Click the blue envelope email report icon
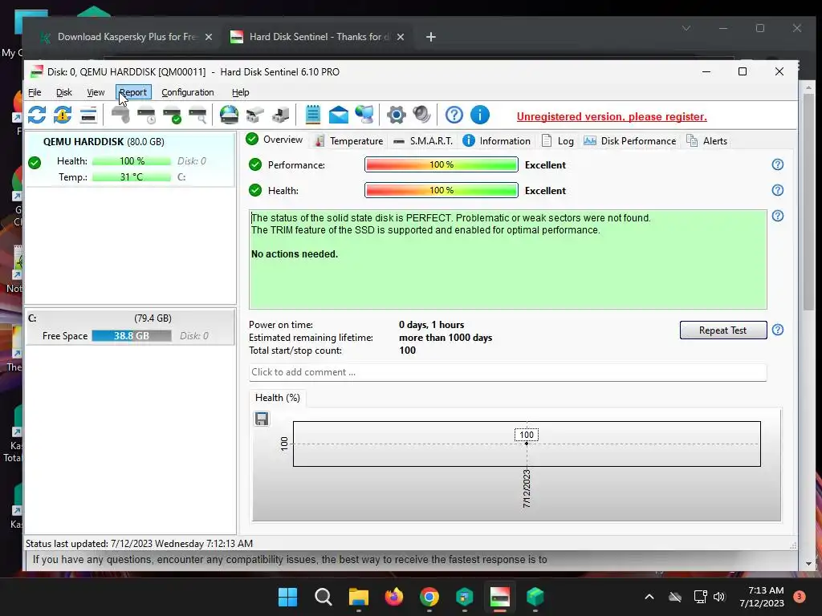Viewport: 822px width, 616px height. coord(339,115)
